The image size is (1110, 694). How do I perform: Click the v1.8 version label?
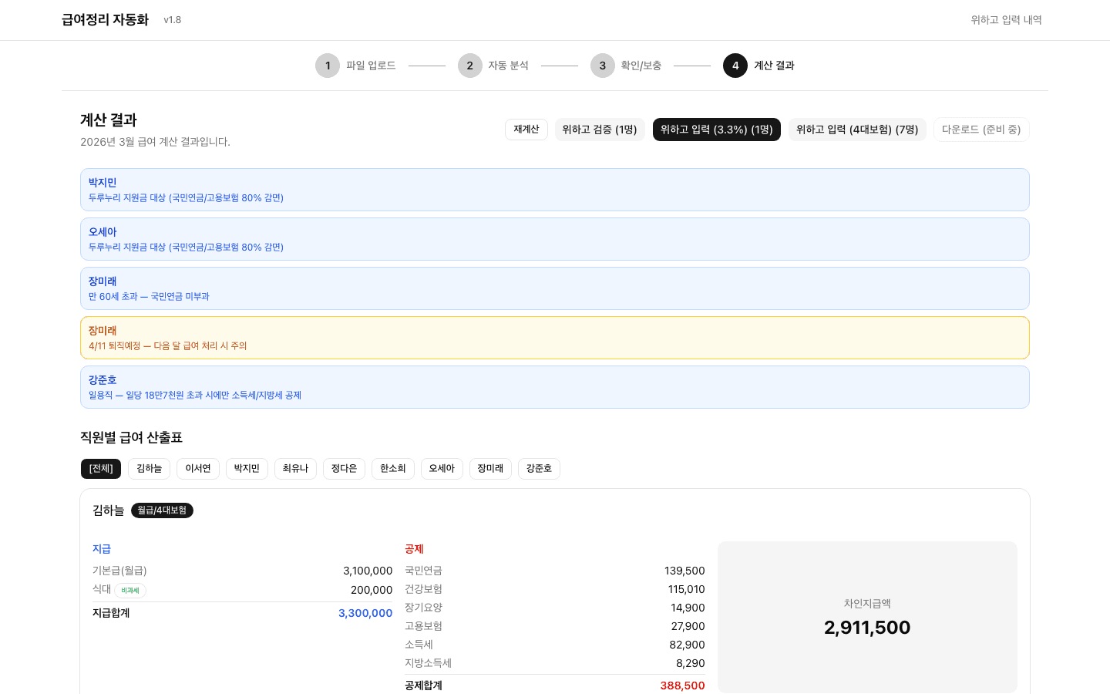pyautogui.click(x=173, y=20)
